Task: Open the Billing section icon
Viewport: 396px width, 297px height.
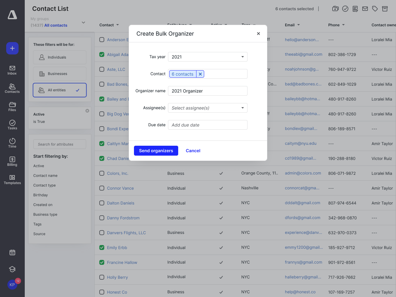Action: pos(12,161)
